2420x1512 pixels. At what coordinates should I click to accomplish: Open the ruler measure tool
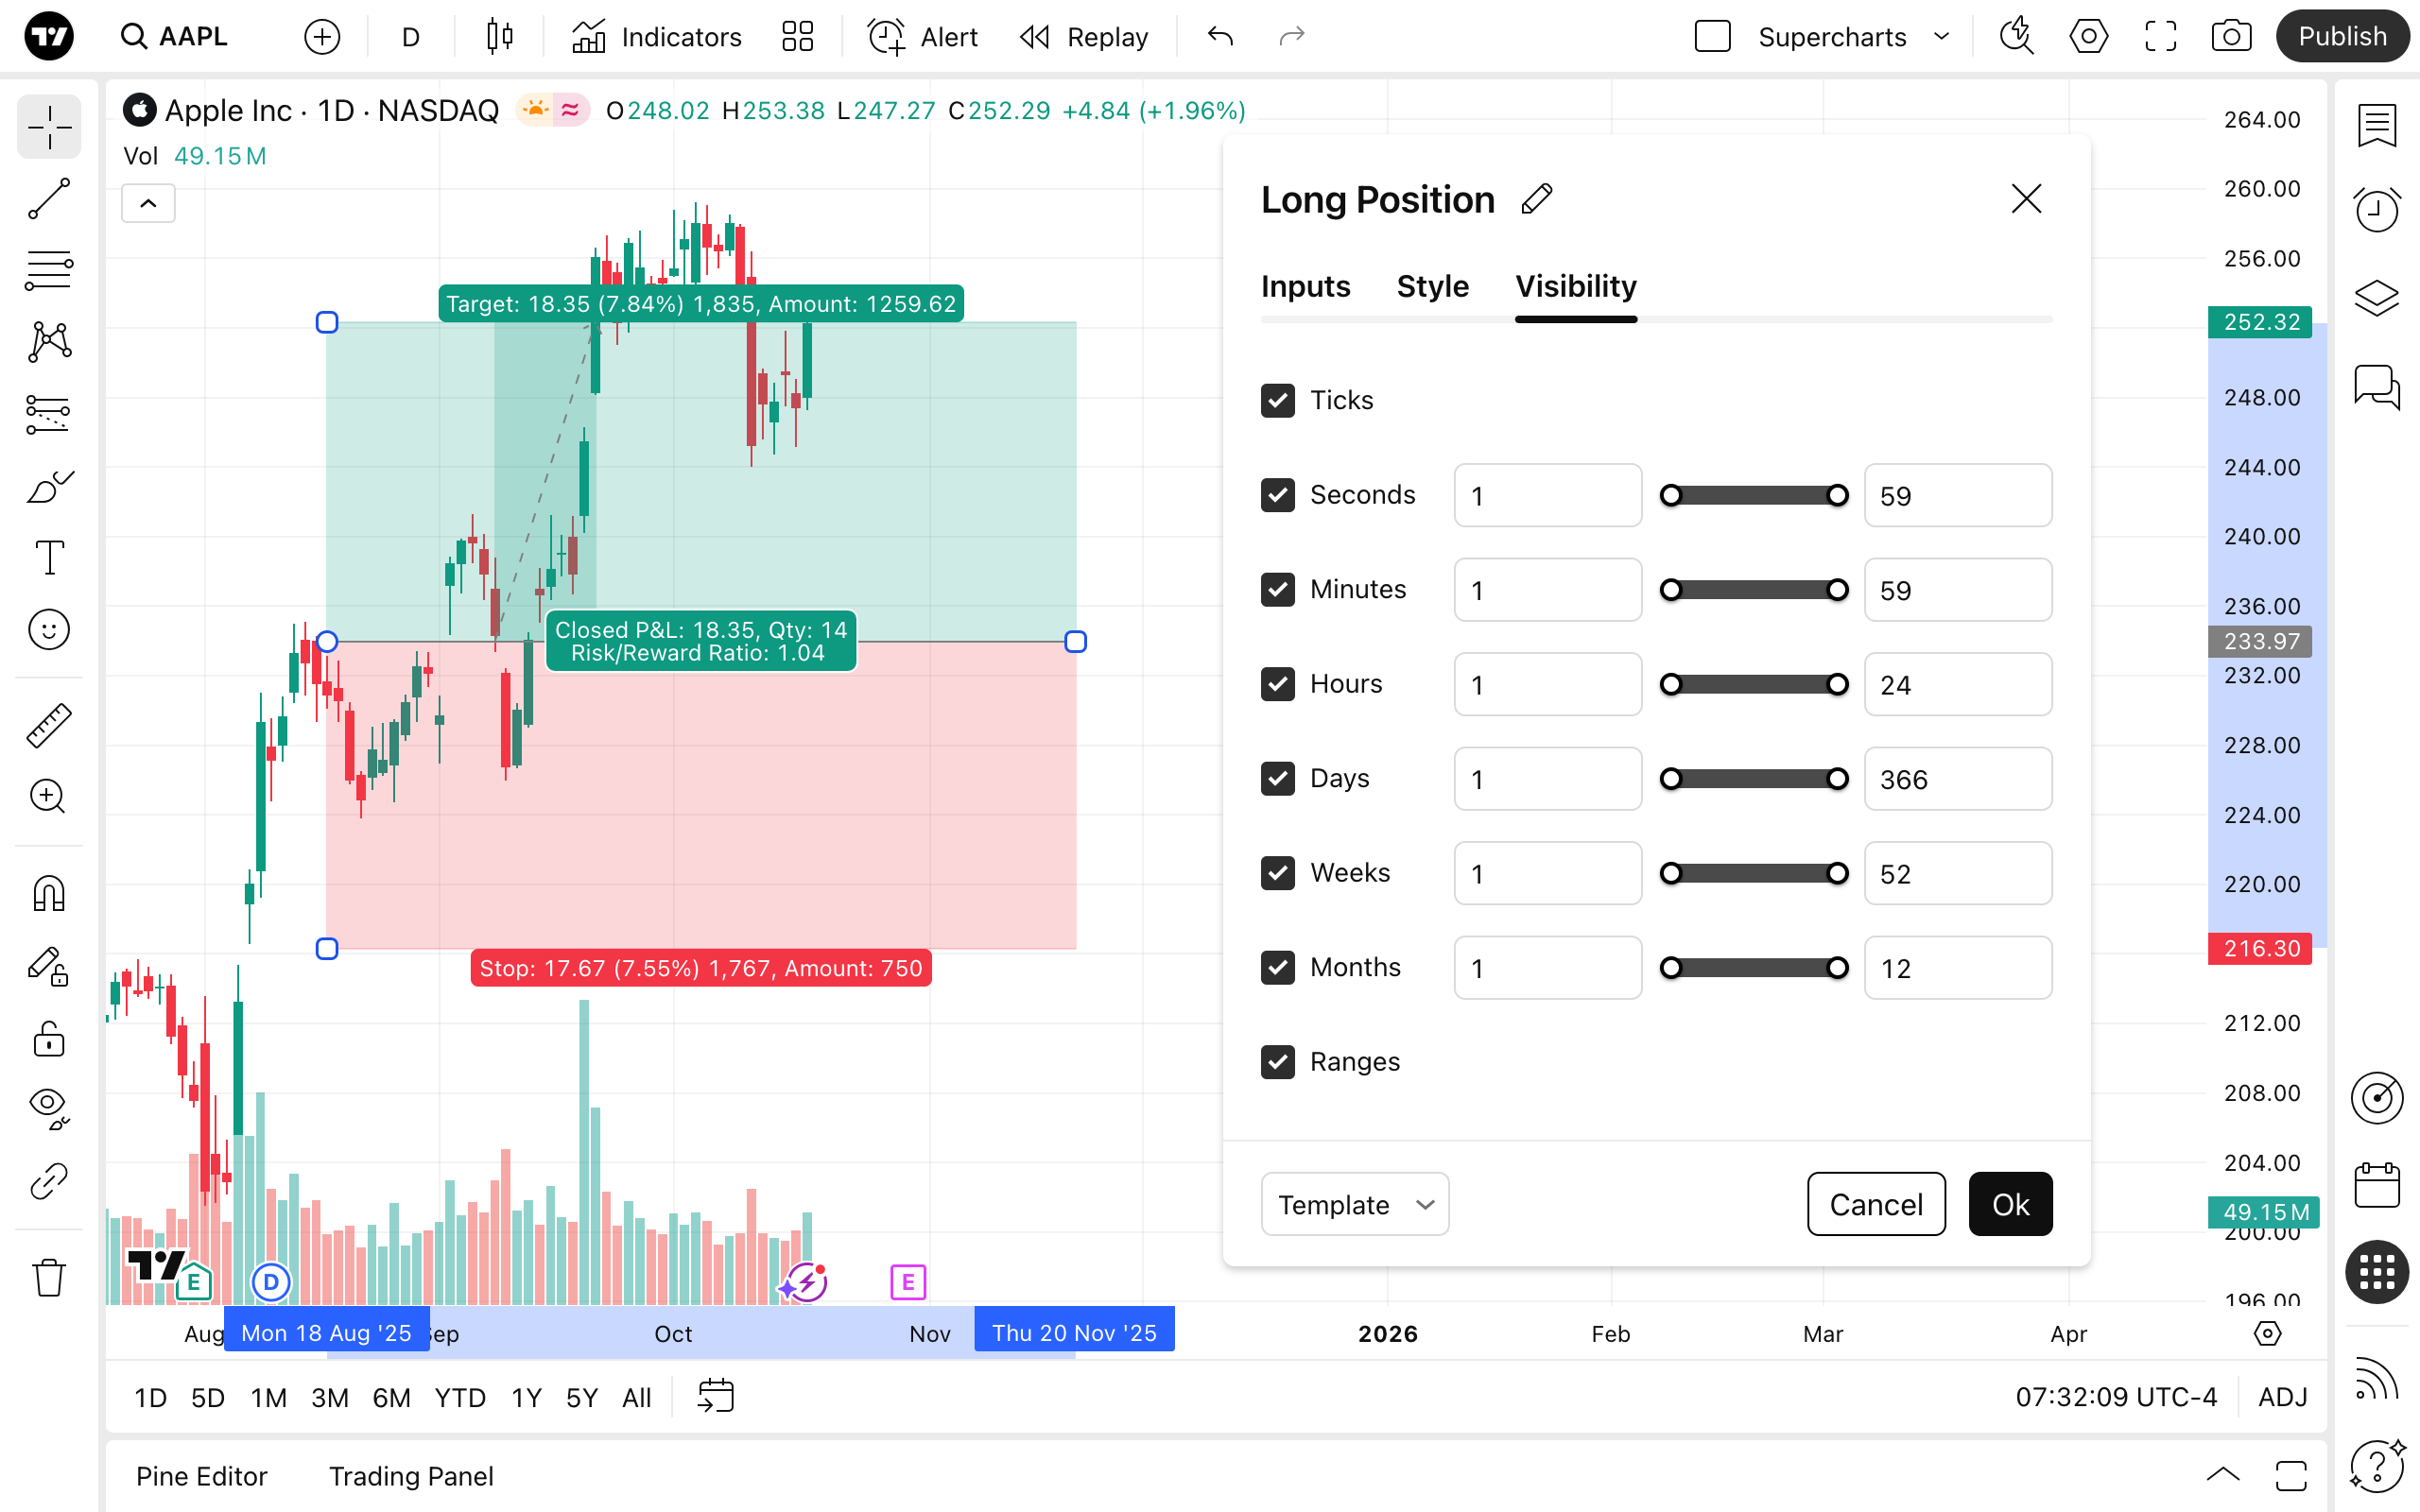click(48, 725)
